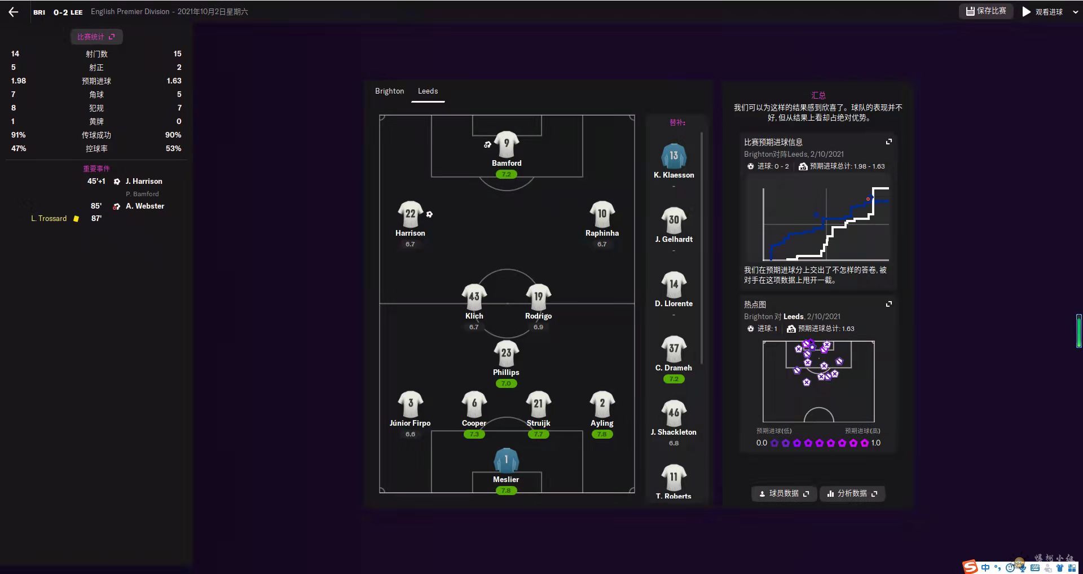Click J. Harrison goal event at 45'+1
The image size is (1083, 574).
[125, 181]
